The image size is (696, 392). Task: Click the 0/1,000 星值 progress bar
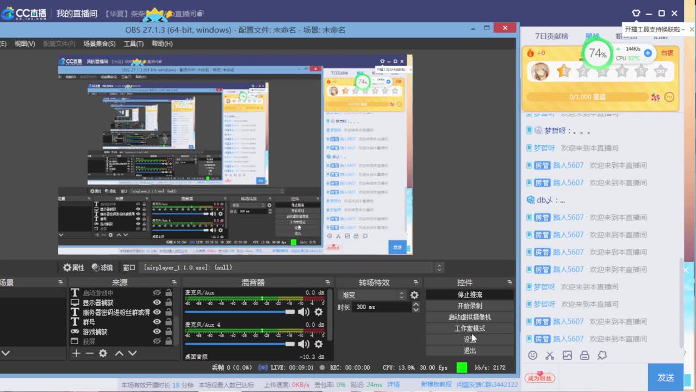pos(587,97)
